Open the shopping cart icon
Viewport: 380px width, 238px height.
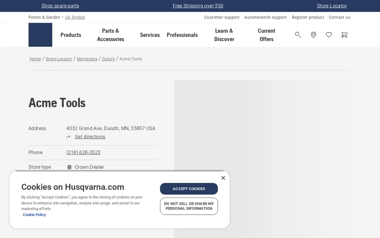344,35
